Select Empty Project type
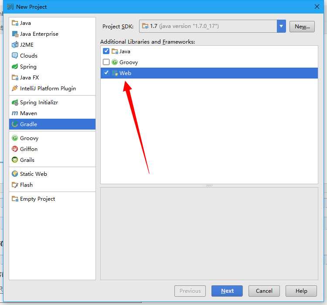This screenshot has width=327, height=305. tap(52, 199)
